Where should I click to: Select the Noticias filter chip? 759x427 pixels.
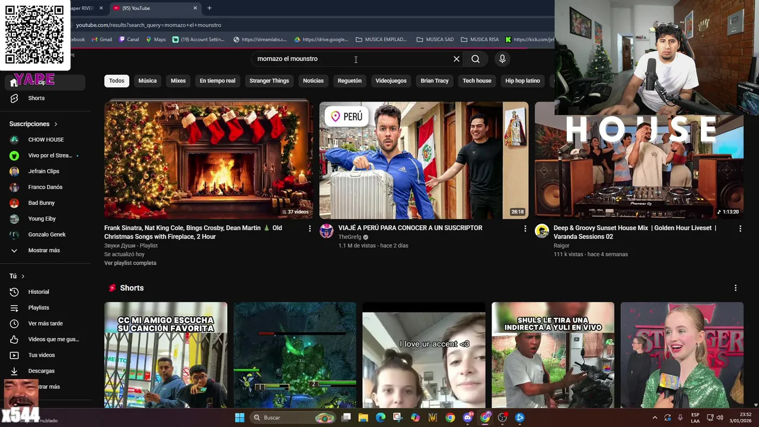[313, 81]
